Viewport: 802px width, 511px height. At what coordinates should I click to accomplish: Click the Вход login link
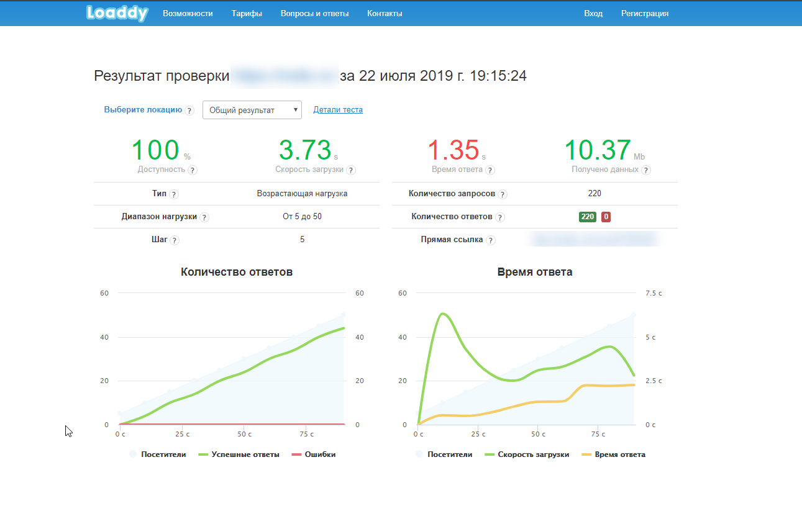tap(593, 13)
